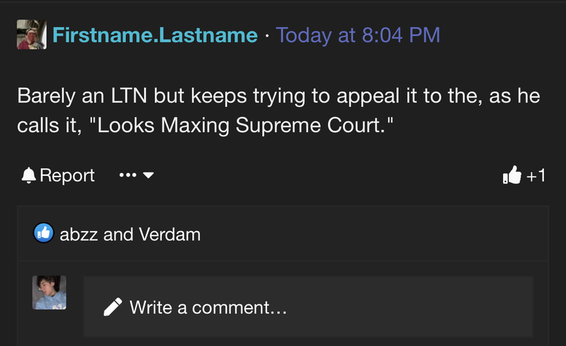This screenshot has height=346, width=566.
Task: Click the dot separator after the username
Action: click(x=267, y=36)
